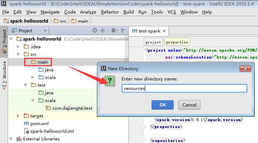Viewport: 258px width, 143px height.
Task: Click the pom.xml Maven file icon
Action: click(26, 124)
